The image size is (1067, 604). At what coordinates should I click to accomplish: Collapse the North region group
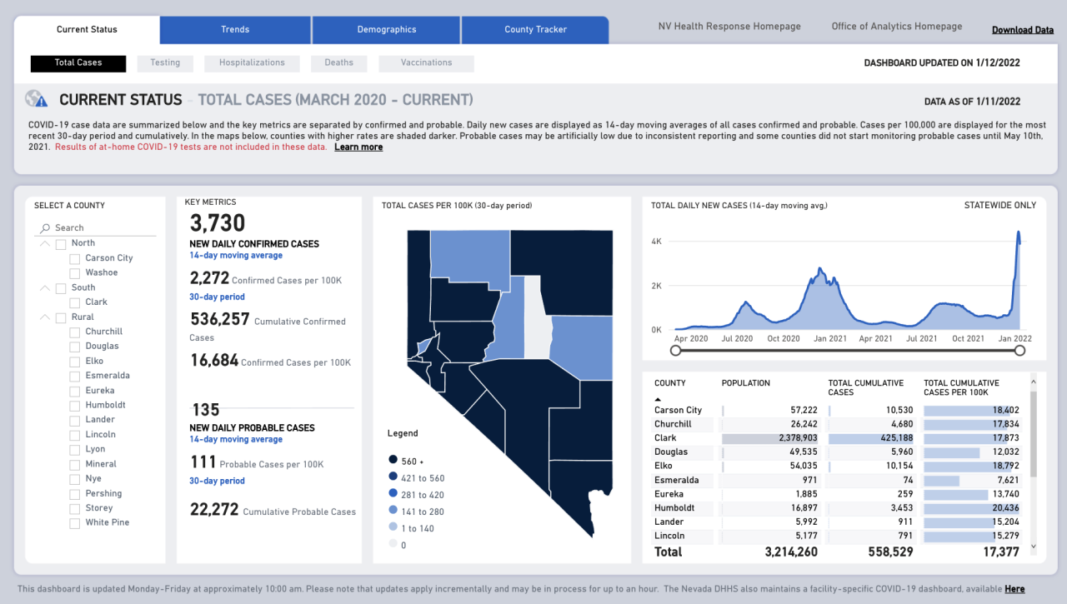[x=44, y=243]
